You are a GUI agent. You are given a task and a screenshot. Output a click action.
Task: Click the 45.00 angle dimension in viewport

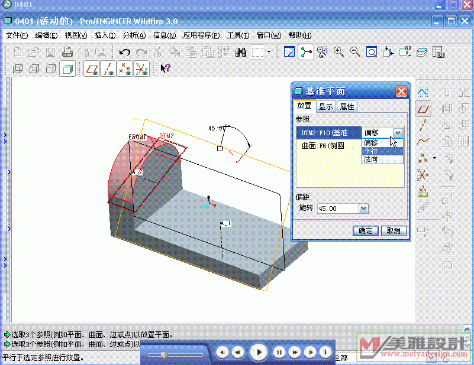tap(217, 128)
